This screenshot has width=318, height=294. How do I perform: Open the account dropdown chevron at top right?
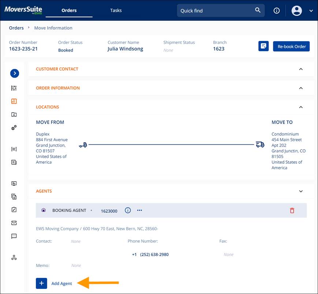click(311, 11)
